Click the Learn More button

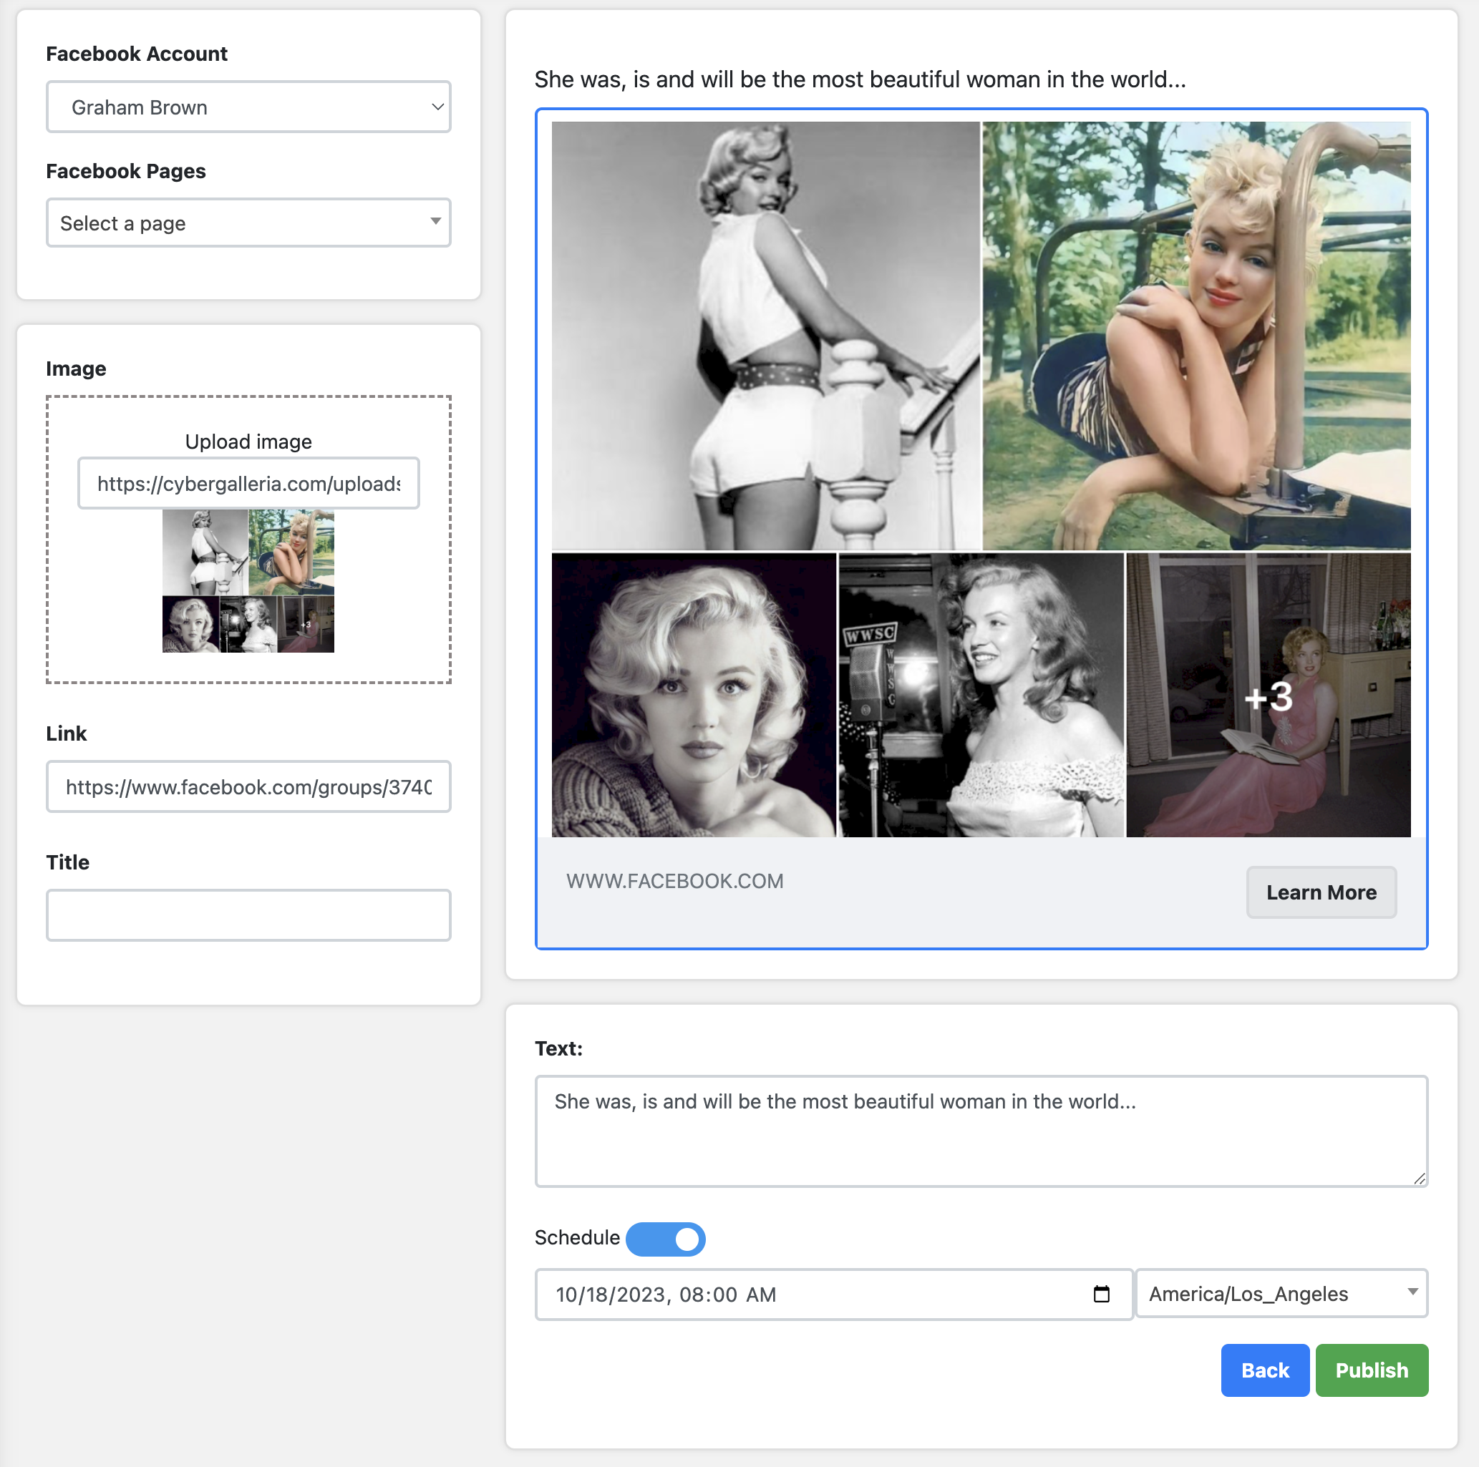[x=1321, y=892]
